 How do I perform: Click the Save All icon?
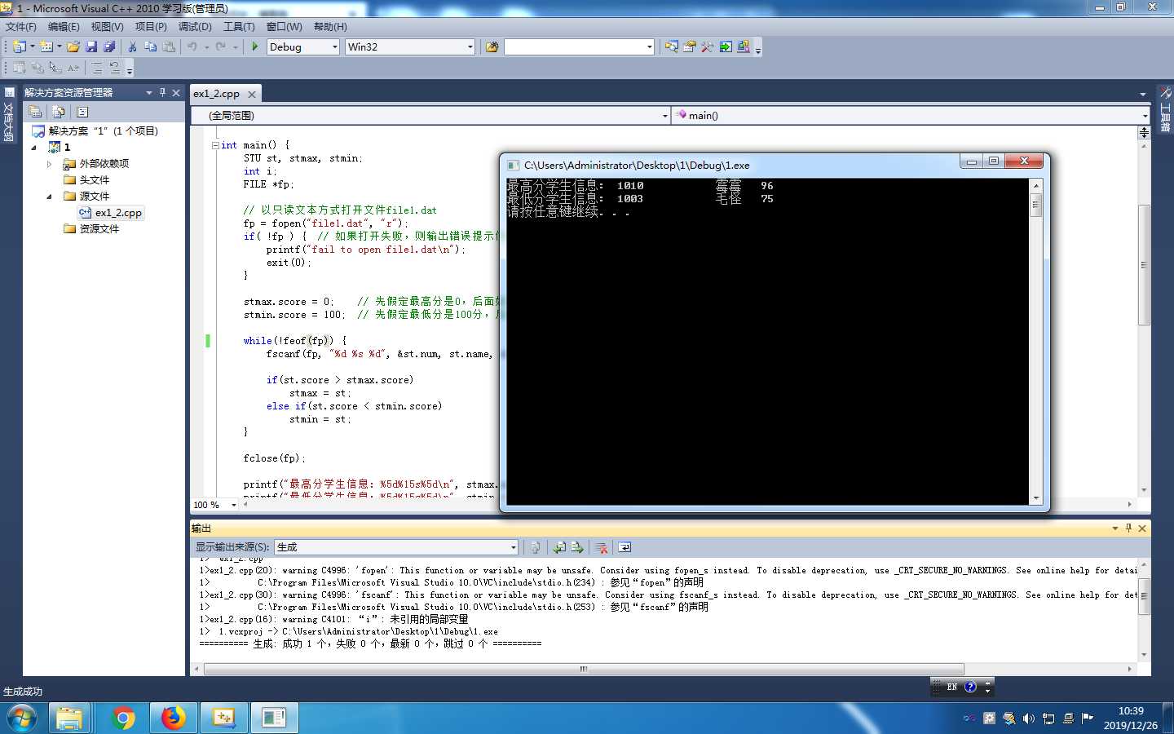(109, 46)
